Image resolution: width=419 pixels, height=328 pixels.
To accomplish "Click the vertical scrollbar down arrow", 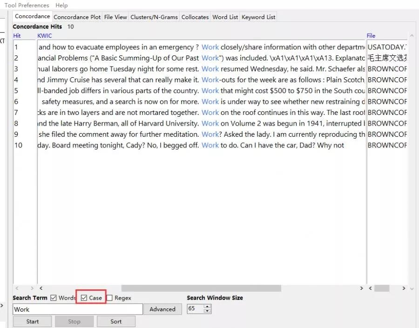I will coord(411,288).
